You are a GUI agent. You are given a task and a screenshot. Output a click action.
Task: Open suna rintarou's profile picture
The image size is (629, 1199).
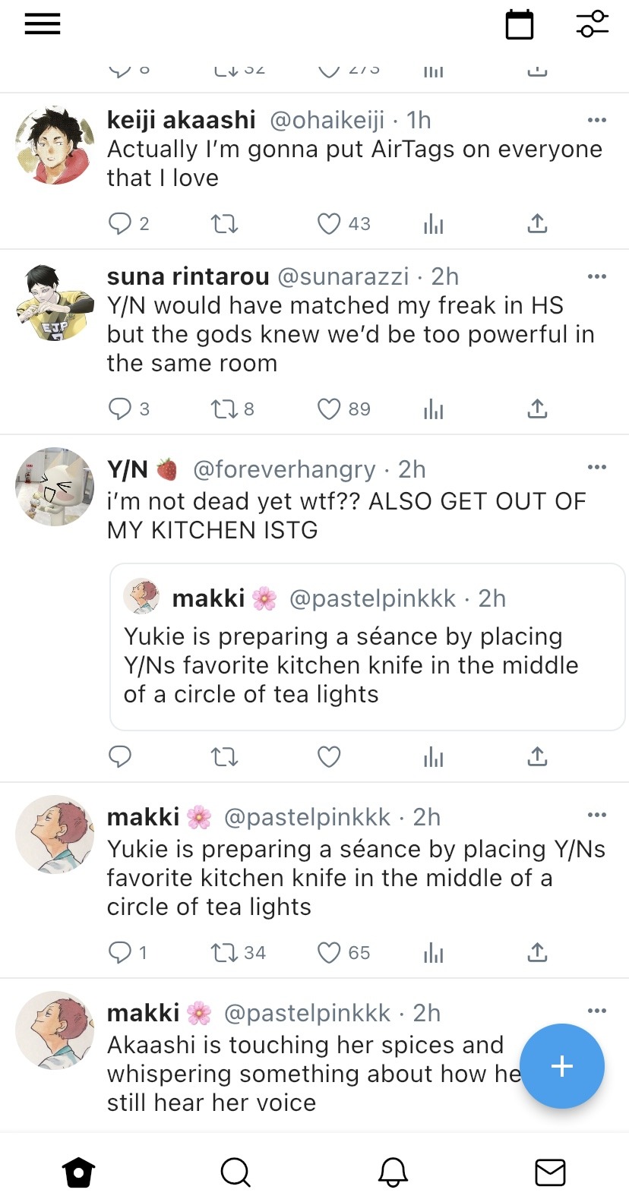pyautogui.click(x=55, y=302)
